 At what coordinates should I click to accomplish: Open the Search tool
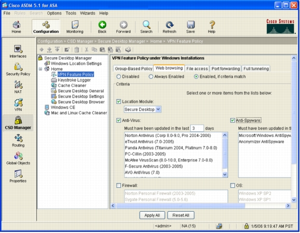click(x=146, y=27)
